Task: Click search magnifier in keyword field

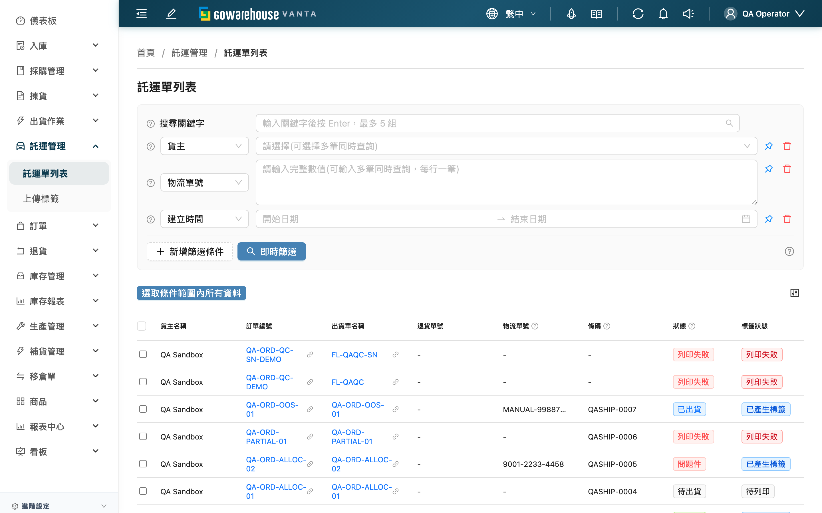Action: pyautogui.click(x=729, y=123)
